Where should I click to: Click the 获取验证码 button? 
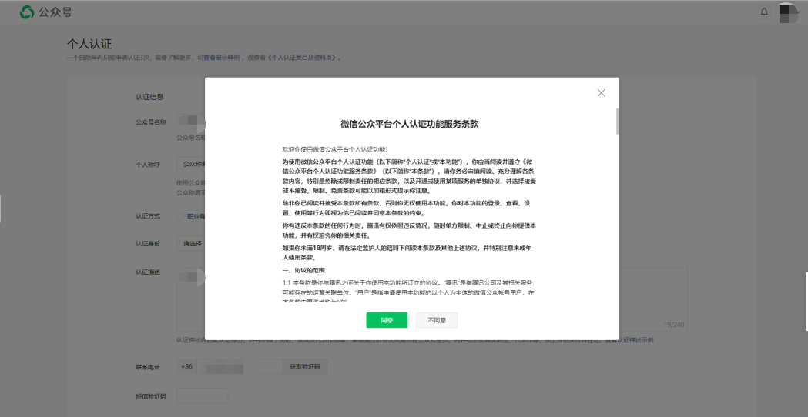(304, 367)
